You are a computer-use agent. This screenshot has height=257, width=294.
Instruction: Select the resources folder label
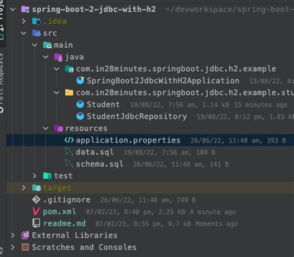[86, 128]
